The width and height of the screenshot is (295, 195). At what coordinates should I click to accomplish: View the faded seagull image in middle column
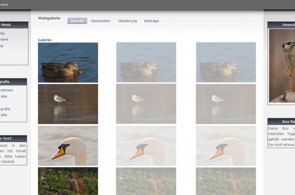click(146, 104)
